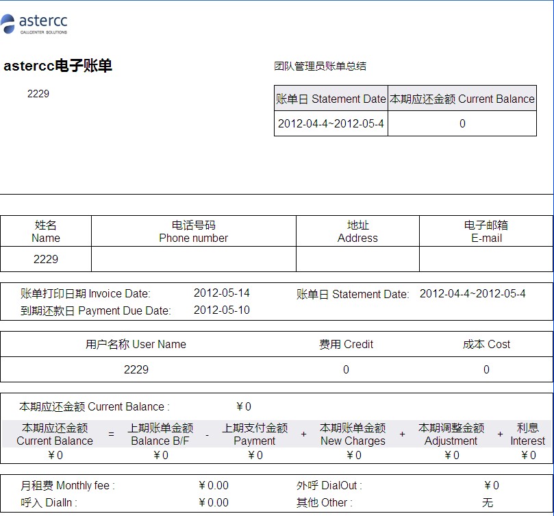Click the date range in the summary table
Screen dimensions: 554x516
tap(331, 124)
